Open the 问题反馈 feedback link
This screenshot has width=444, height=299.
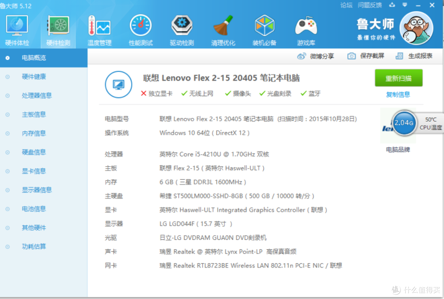coord(370,5)
